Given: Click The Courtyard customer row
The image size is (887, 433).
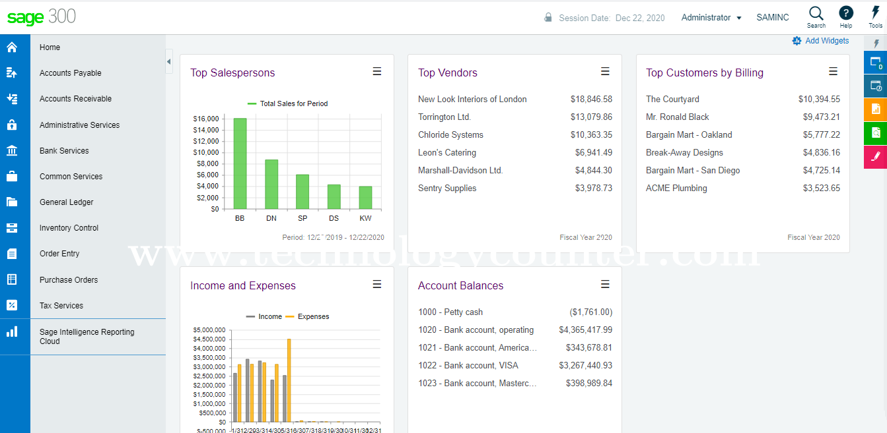Looking at the screenshot, I should coord(743,100).
